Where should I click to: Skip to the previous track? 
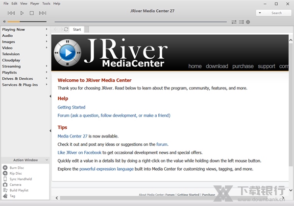(11, 13)
